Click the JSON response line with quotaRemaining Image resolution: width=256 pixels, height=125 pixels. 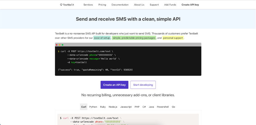point(95,70)
